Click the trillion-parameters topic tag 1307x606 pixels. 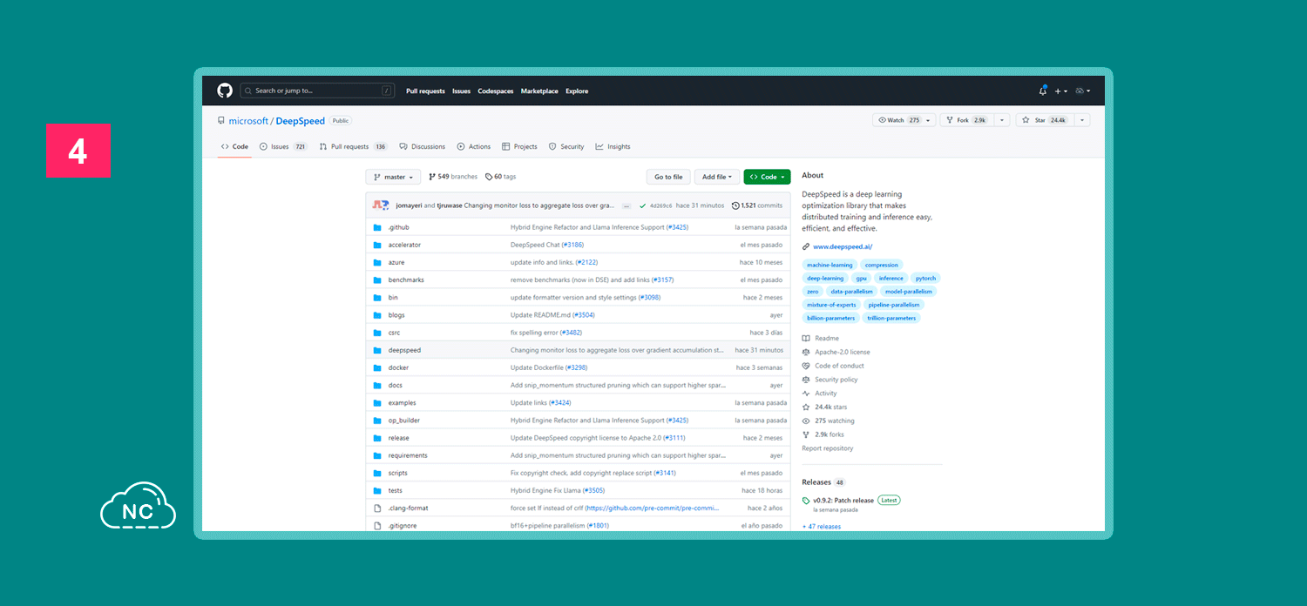pyautogui.click(x=891, y=318)
